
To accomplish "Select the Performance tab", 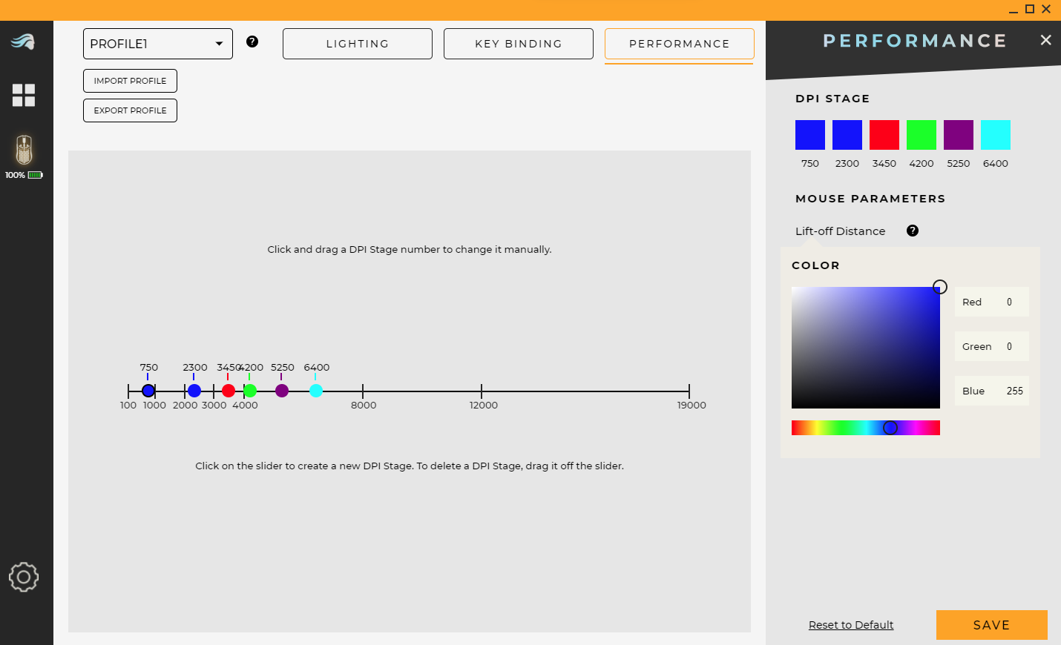I will point(680,44).
